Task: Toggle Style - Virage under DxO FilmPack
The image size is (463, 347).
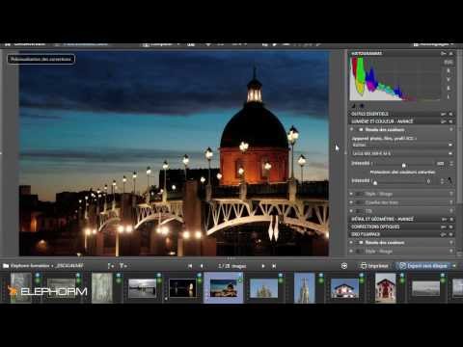Action: pyautogui.click(x=359, y=251)
